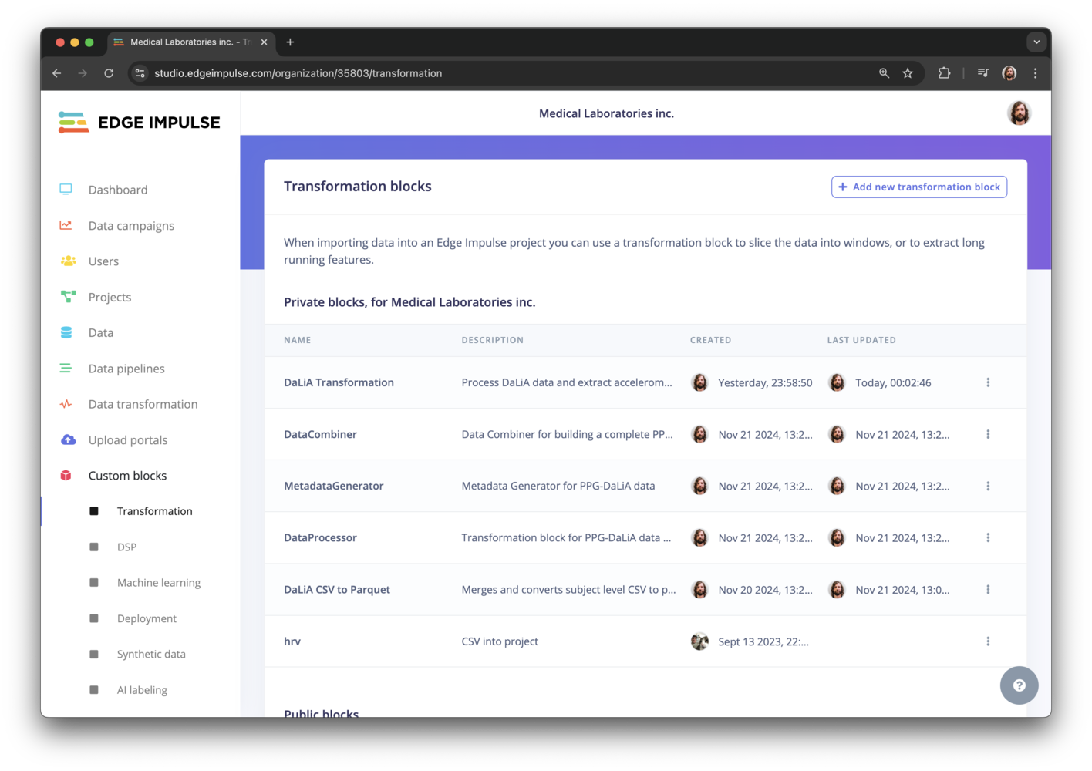Open Data pipelines
The width and height of the screenshot is (1092, 771).
(x=126, y=369)
